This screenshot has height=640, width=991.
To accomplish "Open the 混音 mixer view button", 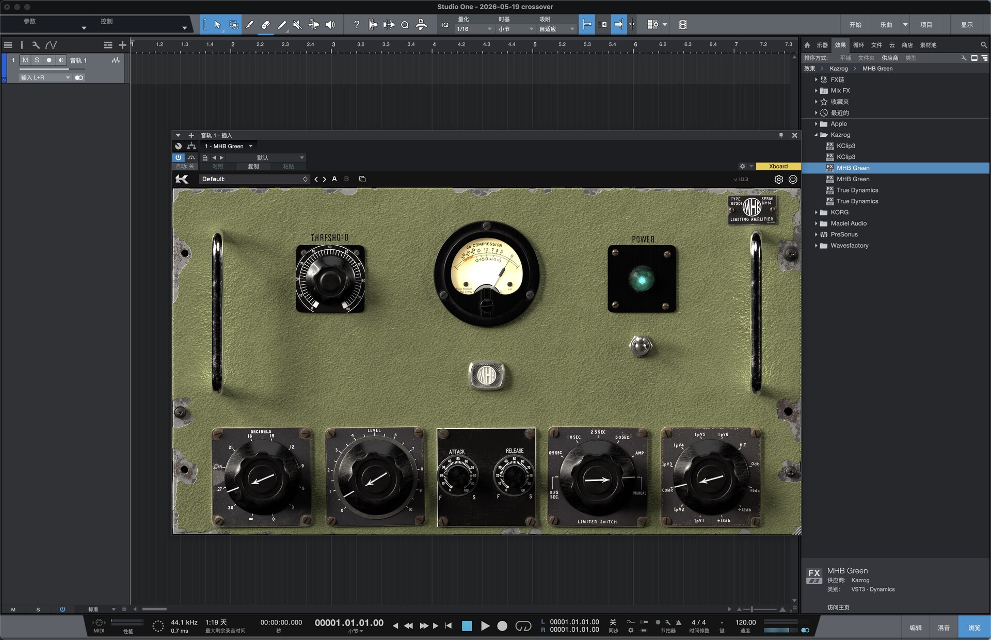I will click(944, 628).
